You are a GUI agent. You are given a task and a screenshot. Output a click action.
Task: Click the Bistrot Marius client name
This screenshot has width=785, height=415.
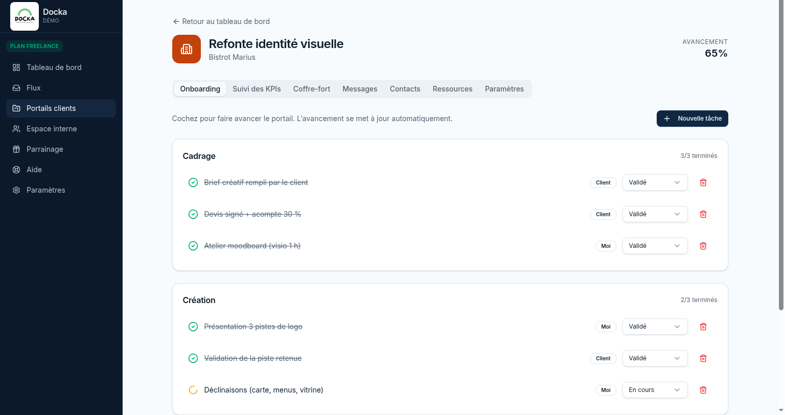coord(232,57)
